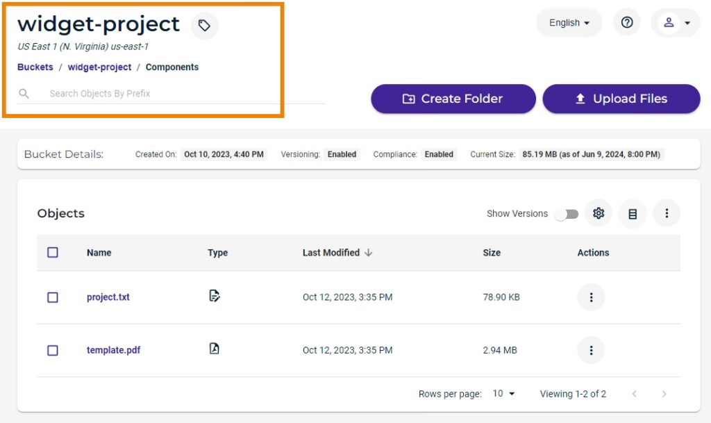Expand the English language dropdown

569,23
